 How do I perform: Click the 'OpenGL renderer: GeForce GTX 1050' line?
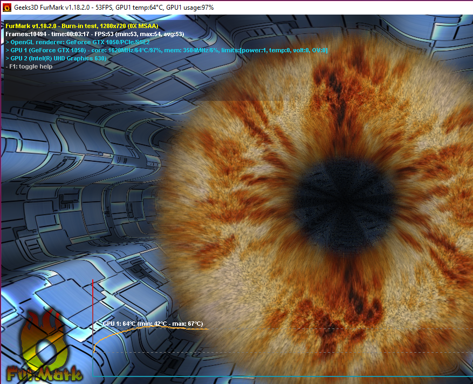tap(78, 42)
